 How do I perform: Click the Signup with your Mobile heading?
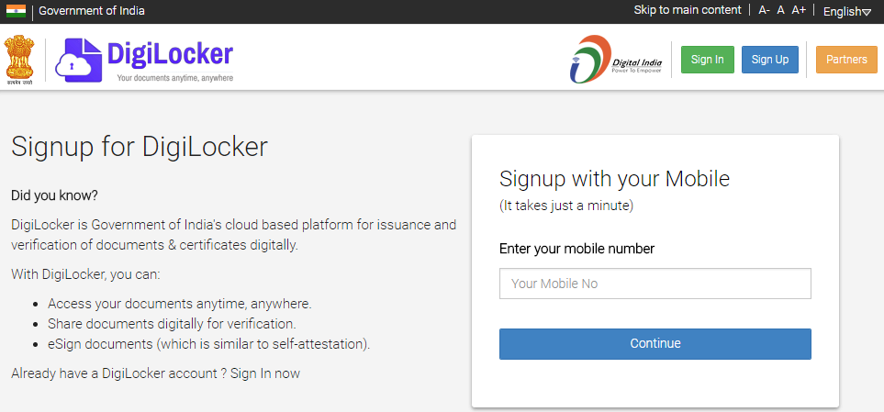pyautogui.click(x=614, y=179)
